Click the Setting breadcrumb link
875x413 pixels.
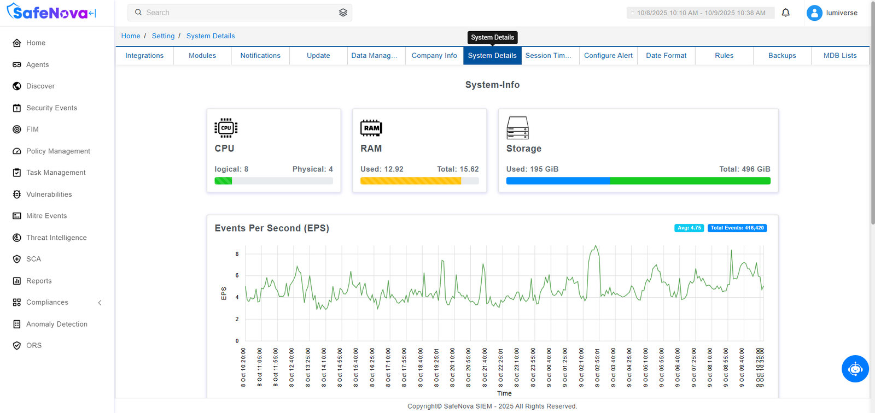(x=163, y=36)
